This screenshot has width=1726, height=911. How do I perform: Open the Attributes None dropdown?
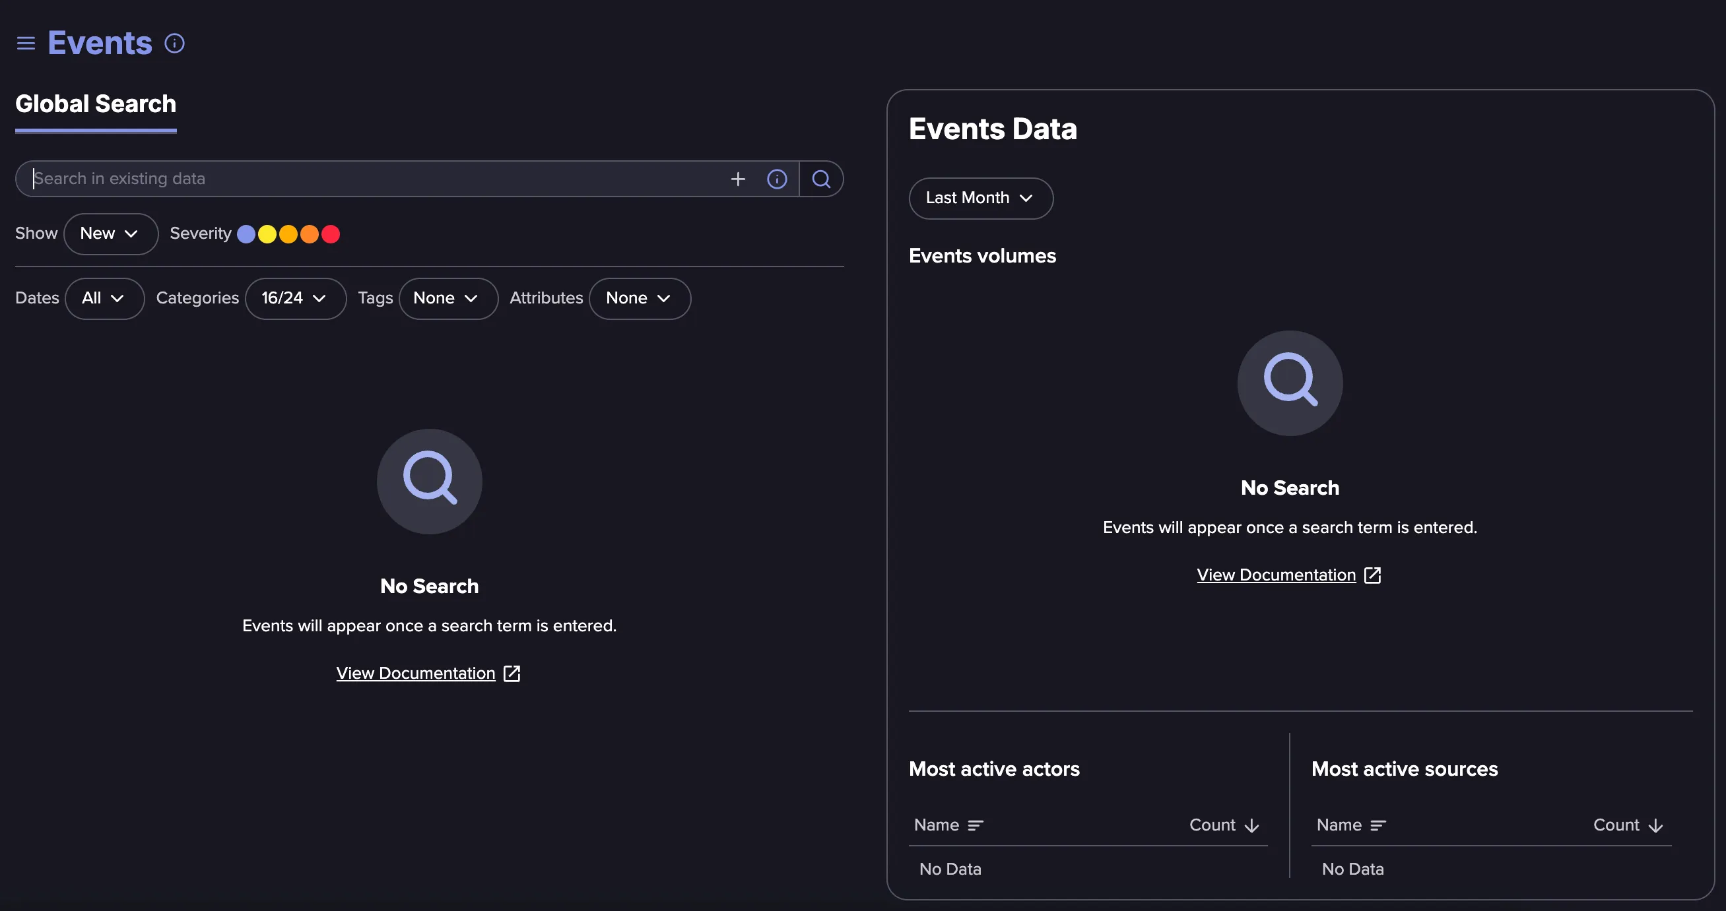(x=640, y=298)
